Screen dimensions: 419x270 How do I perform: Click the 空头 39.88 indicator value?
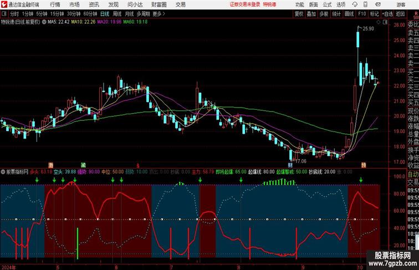(65, 172)
